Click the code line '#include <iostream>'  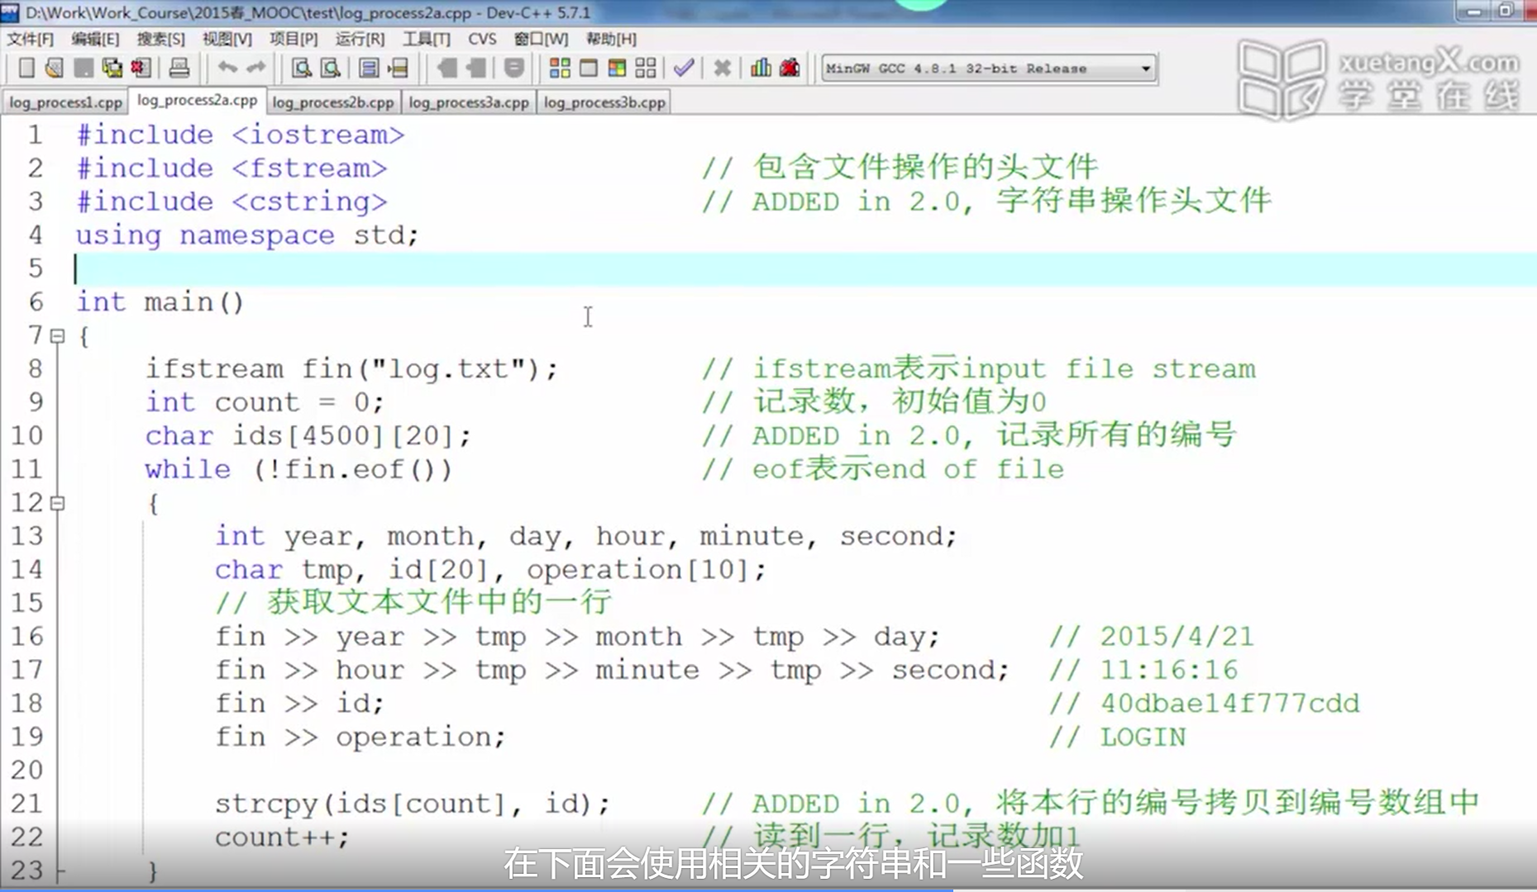(x=241, y=135)
